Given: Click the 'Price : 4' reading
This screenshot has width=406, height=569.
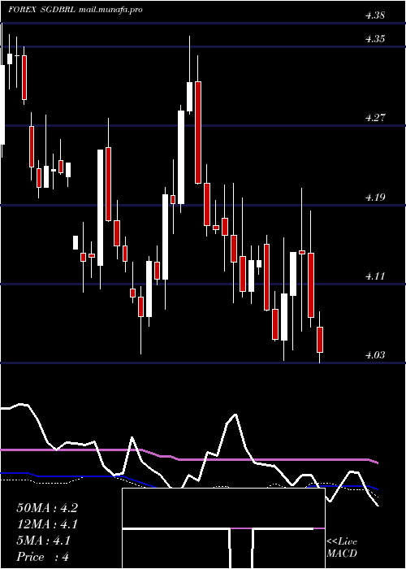Looking at the screenshot, I should pyautogui.click(x=43, y=557).
